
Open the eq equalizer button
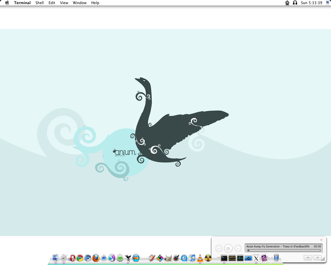pos(308,257)
